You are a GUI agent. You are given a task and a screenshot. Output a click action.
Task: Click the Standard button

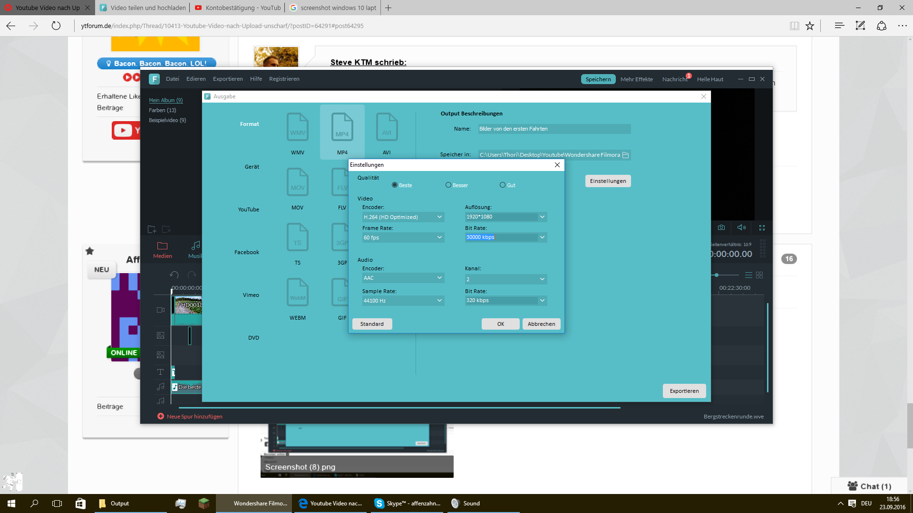(372, 324)
